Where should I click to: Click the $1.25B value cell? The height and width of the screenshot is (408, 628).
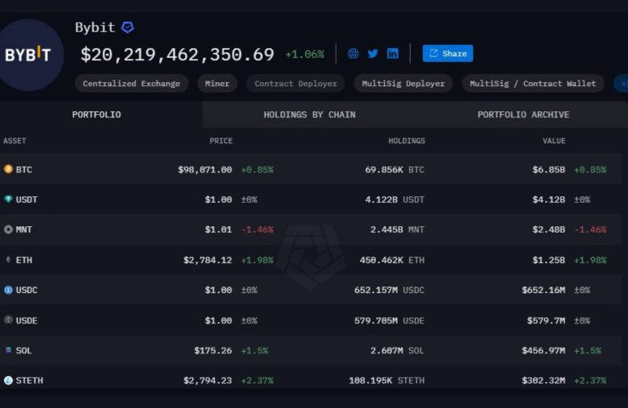click(x=549, y=260)
